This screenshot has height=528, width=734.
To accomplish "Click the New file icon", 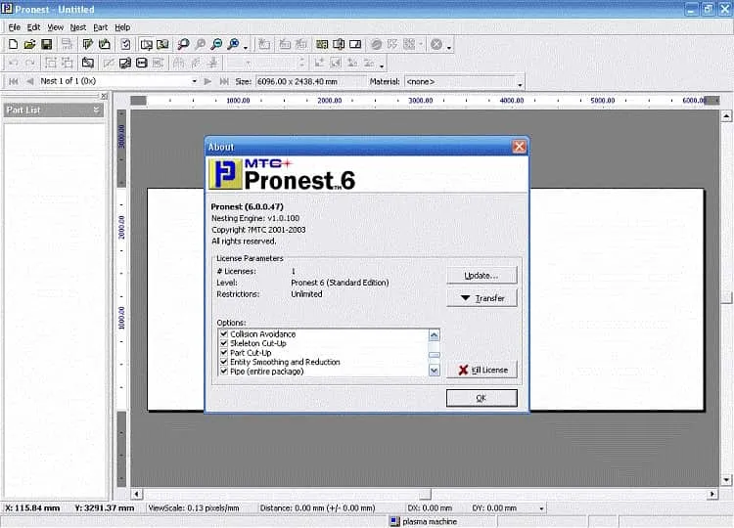I will 13,44.
